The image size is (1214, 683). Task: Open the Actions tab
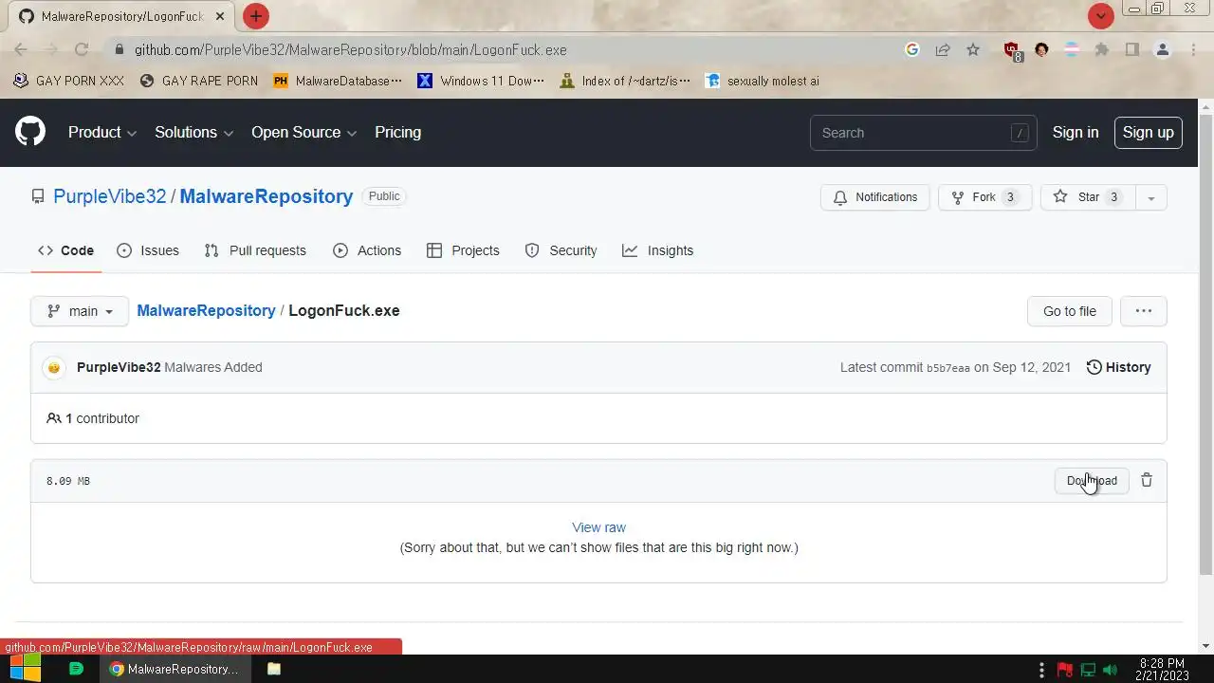coord(367,250)
